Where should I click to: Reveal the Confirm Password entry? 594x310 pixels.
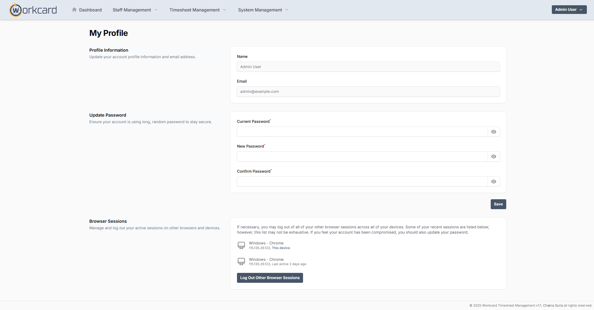tap(494, 182)
